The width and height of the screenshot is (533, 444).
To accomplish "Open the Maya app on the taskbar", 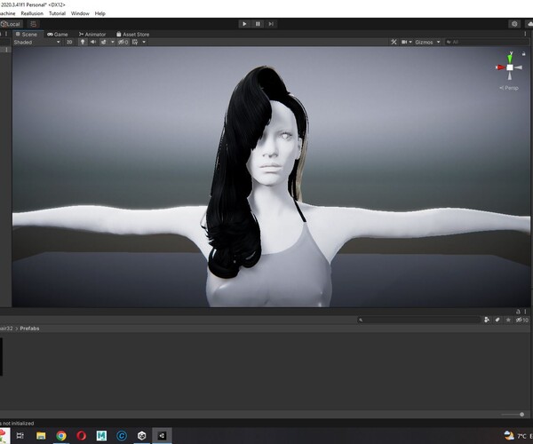I will point(101,435).
